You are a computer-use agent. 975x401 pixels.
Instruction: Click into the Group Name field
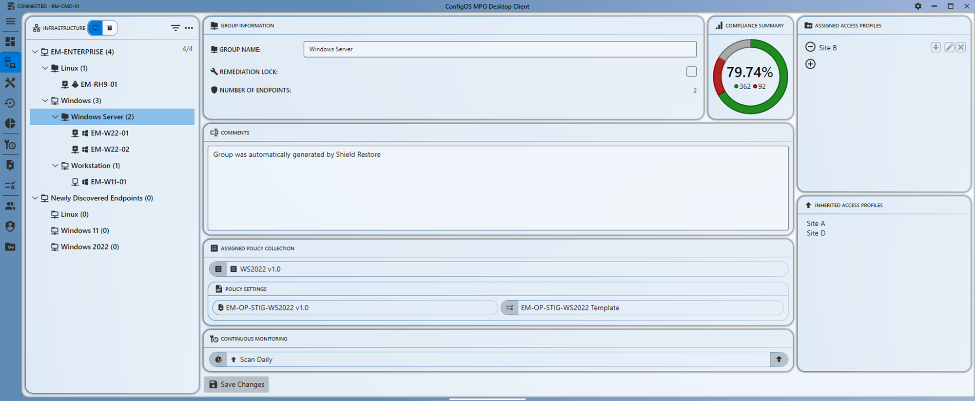click(x=500, y=49)
